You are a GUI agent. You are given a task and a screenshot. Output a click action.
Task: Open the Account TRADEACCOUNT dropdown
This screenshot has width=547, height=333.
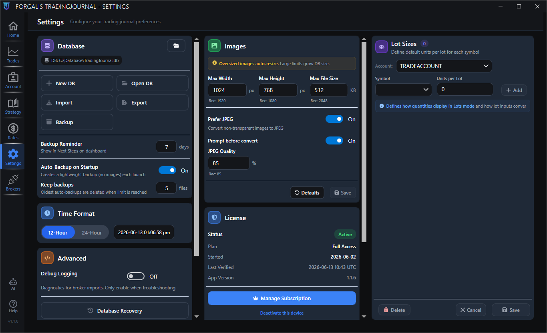(x=444, y=66)
